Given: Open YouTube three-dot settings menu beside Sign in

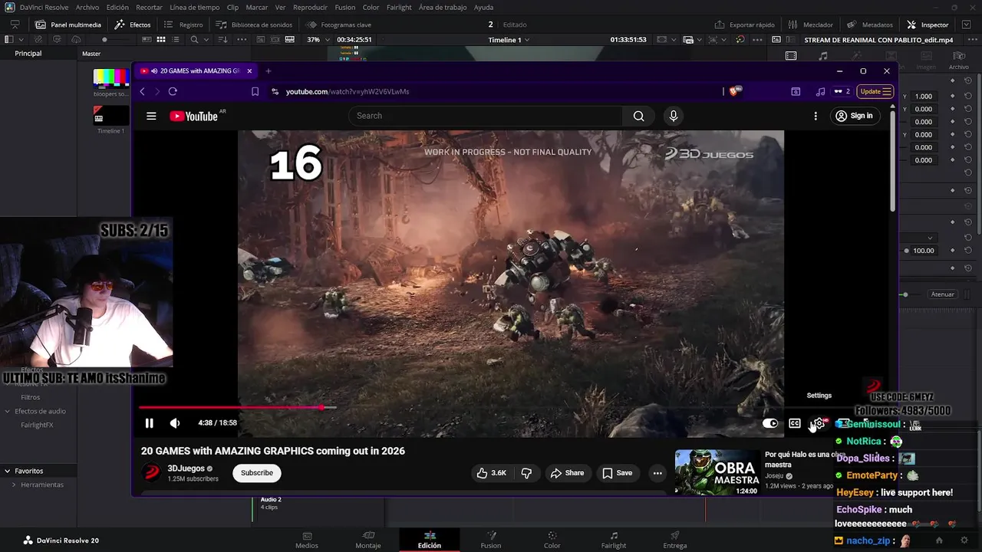Looking at the screenshot, I should (816, 116).
